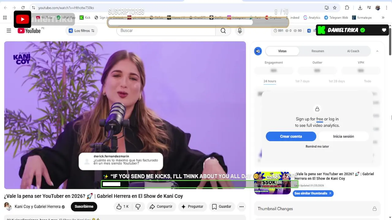Click the browser address bar URL
392x220 pixels.
click(x=66, y=8)
